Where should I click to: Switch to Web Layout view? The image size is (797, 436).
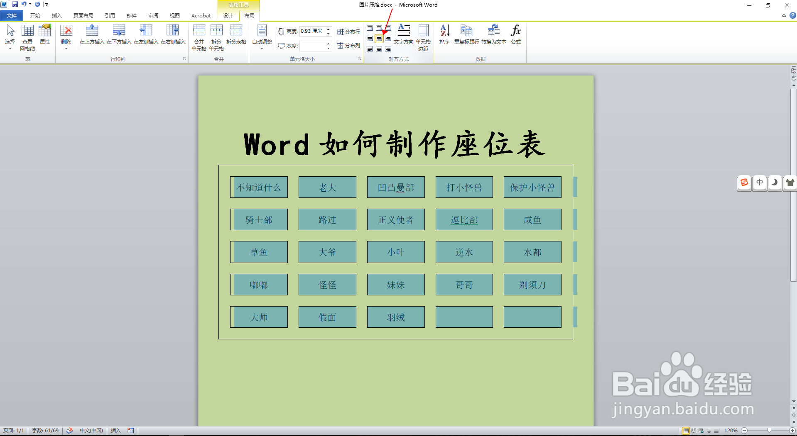[x=701, y=431]
